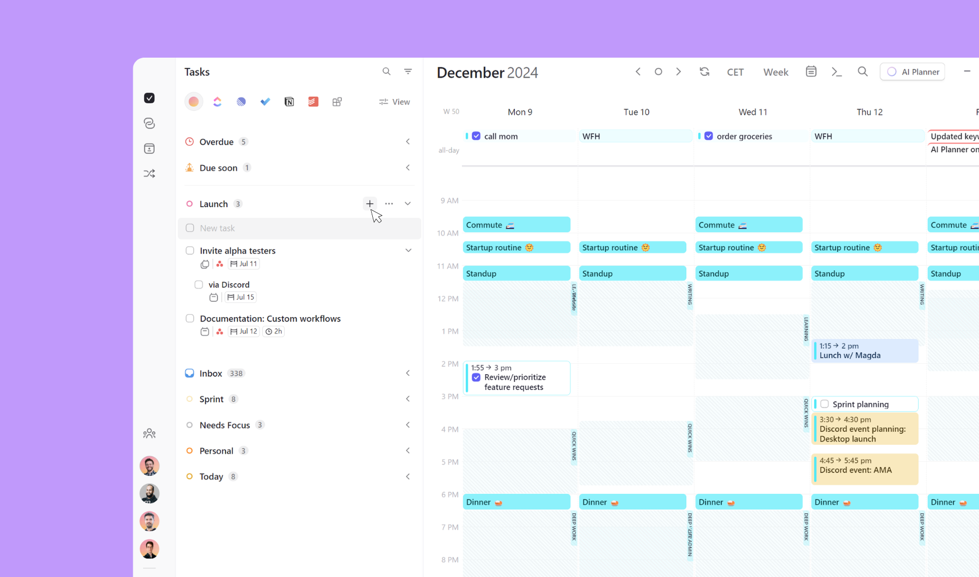Expand the Today list

click(408, 476)
